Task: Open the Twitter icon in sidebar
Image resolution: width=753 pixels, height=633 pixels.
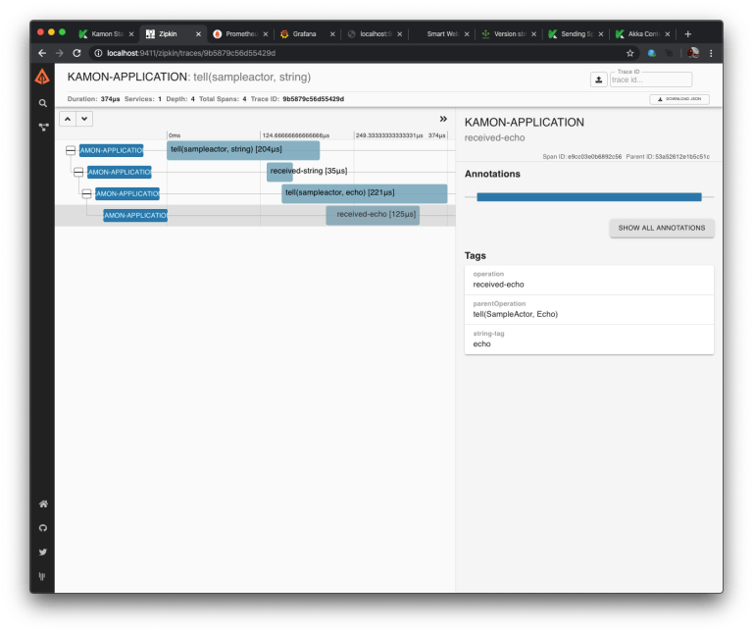Action: [x=43, y=552]
